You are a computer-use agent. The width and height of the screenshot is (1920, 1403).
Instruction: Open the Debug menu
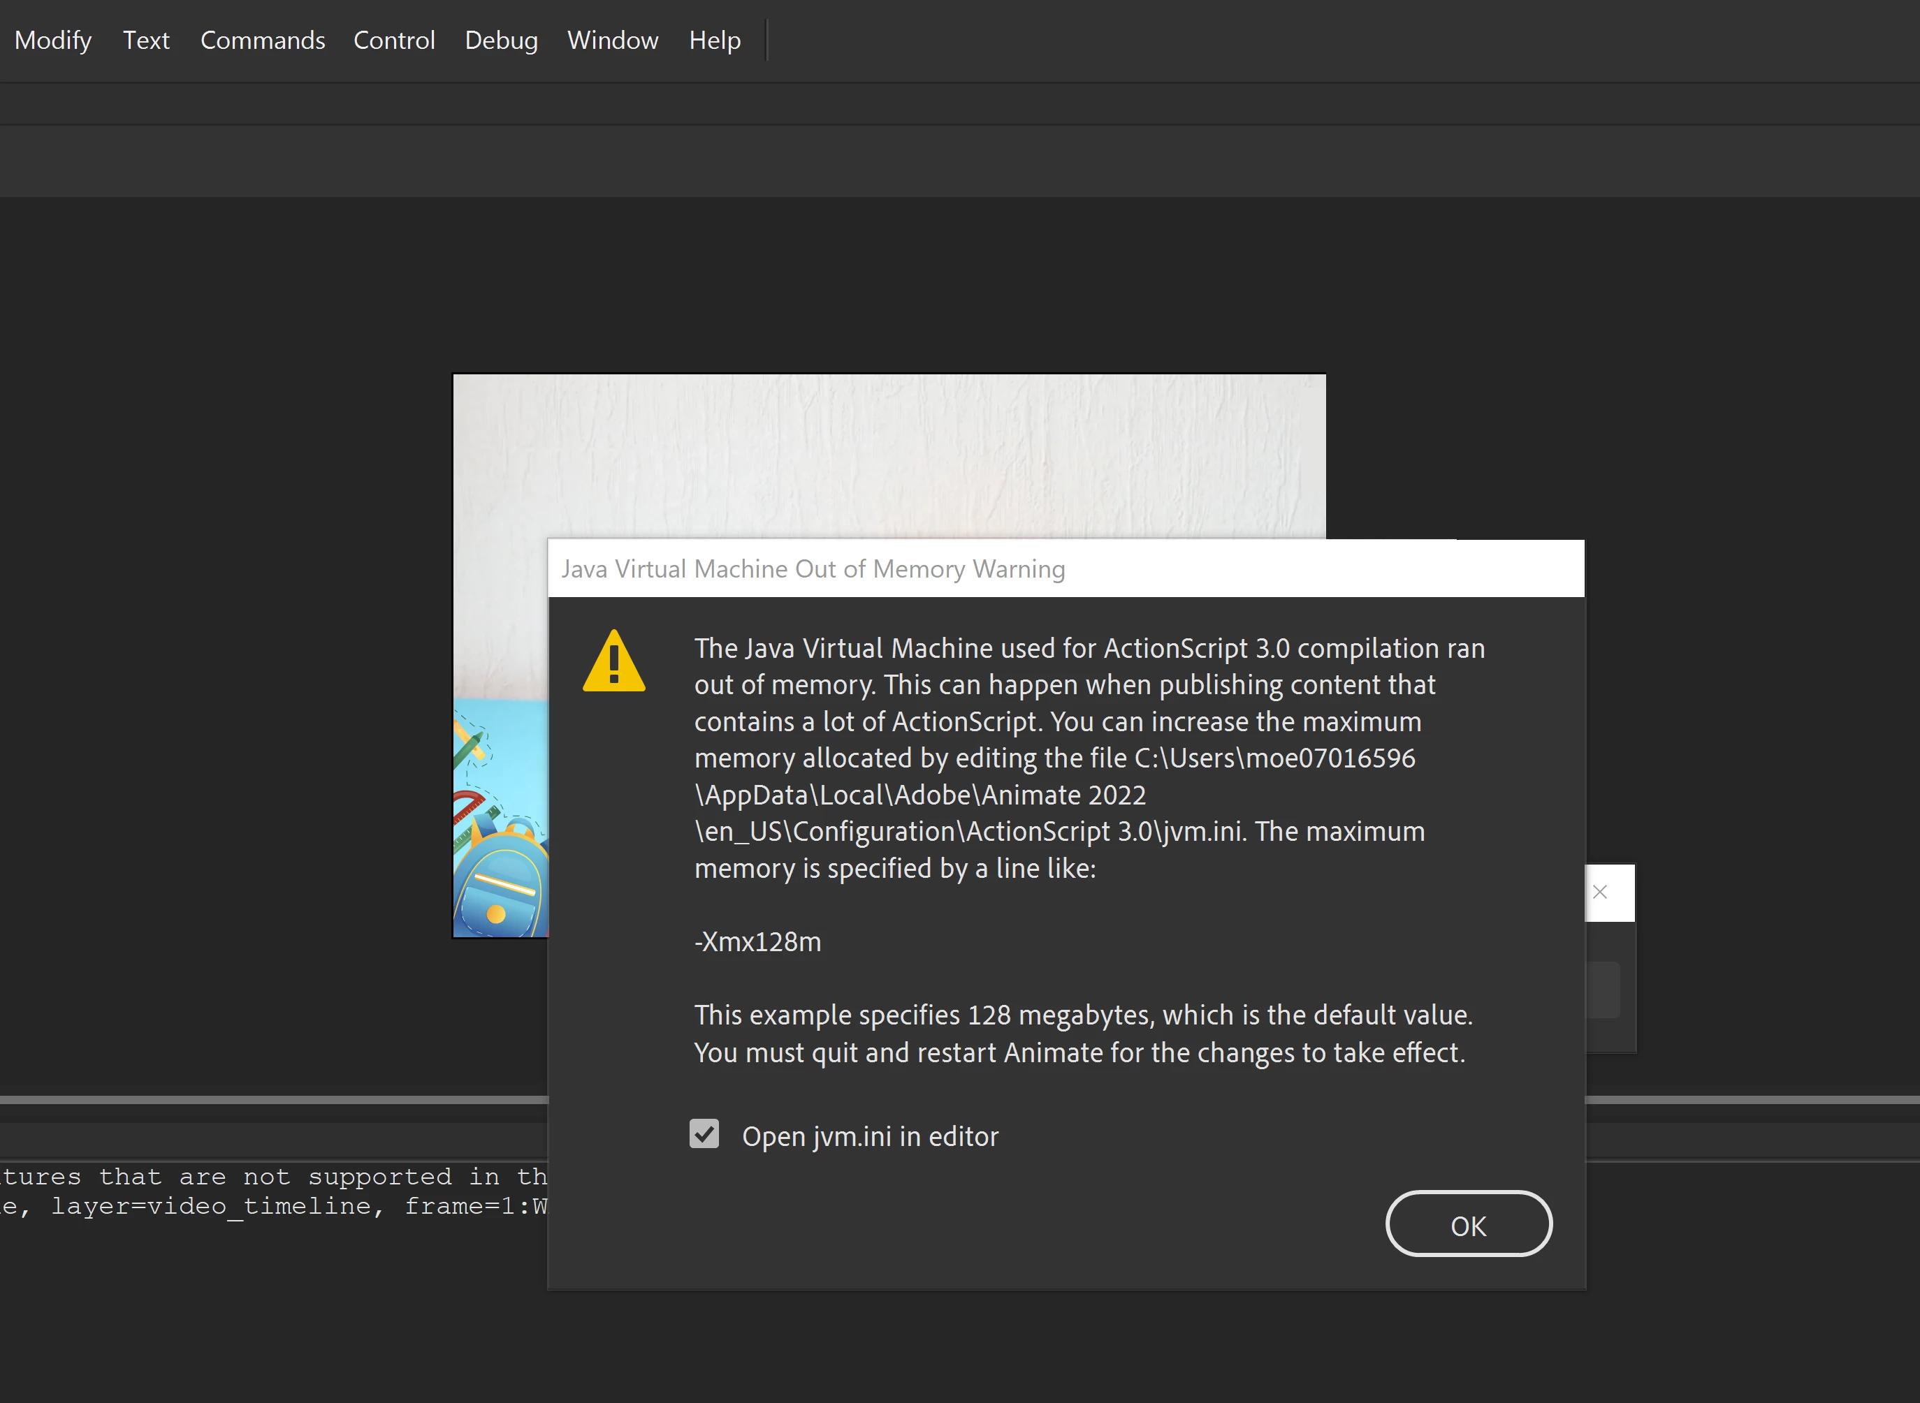coord(501,40)
